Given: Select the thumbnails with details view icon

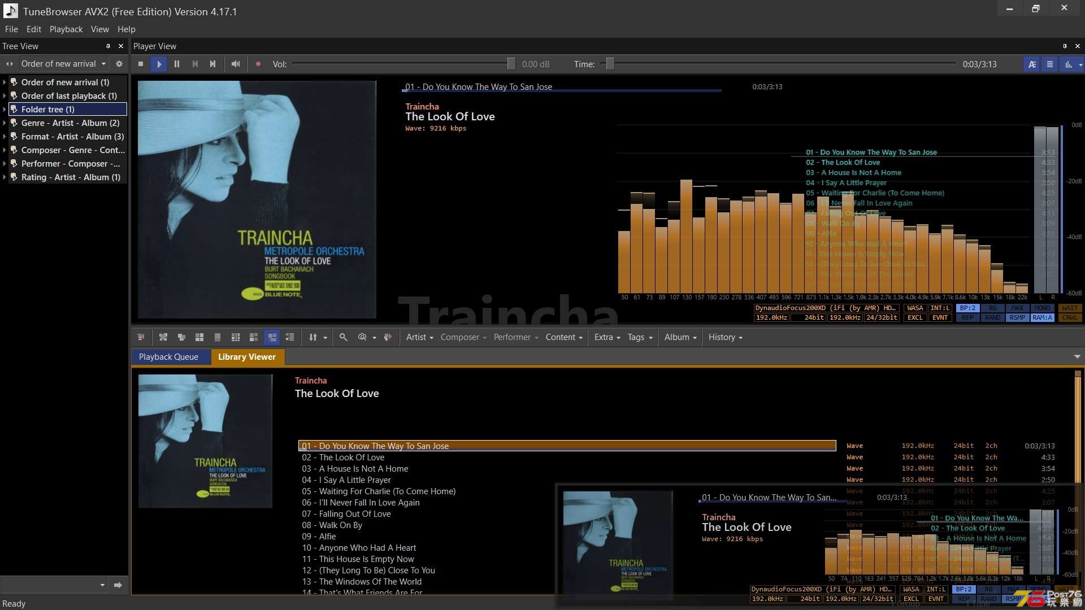Looking at the screenshot, I should 254,337.
